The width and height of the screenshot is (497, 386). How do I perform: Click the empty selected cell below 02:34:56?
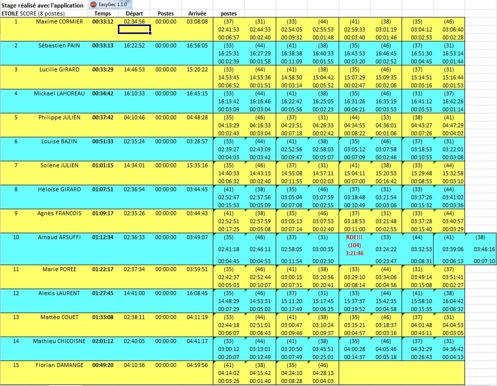click(x=134, y=29)
